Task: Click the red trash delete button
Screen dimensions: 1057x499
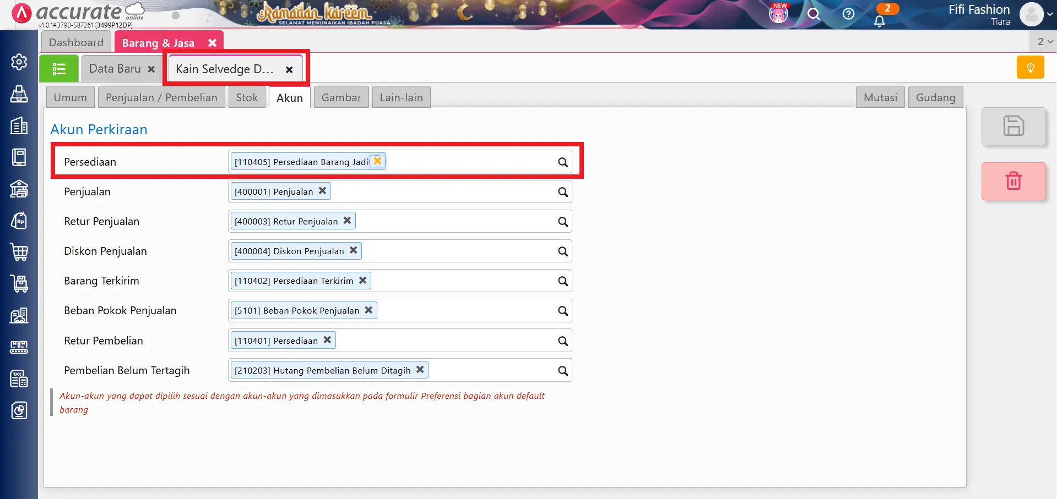Action: click(1013, 181)
